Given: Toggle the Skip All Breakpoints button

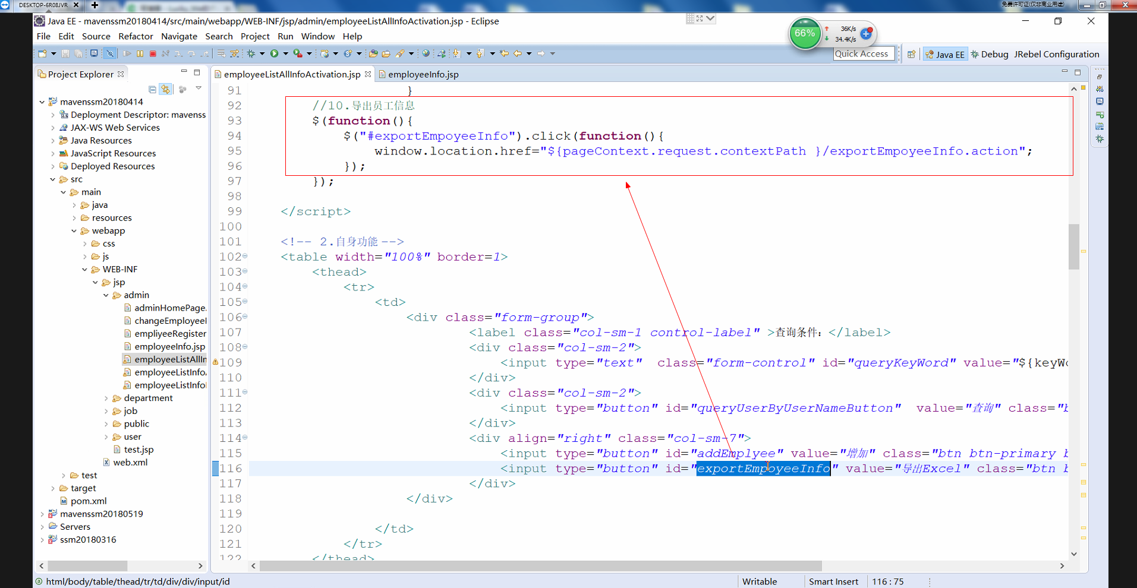Looking at the screenshot, I should point(110,53).
